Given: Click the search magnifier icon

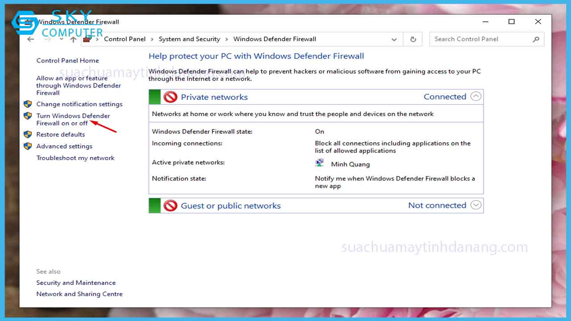Looking at the screenshot, I should (536, 39).
